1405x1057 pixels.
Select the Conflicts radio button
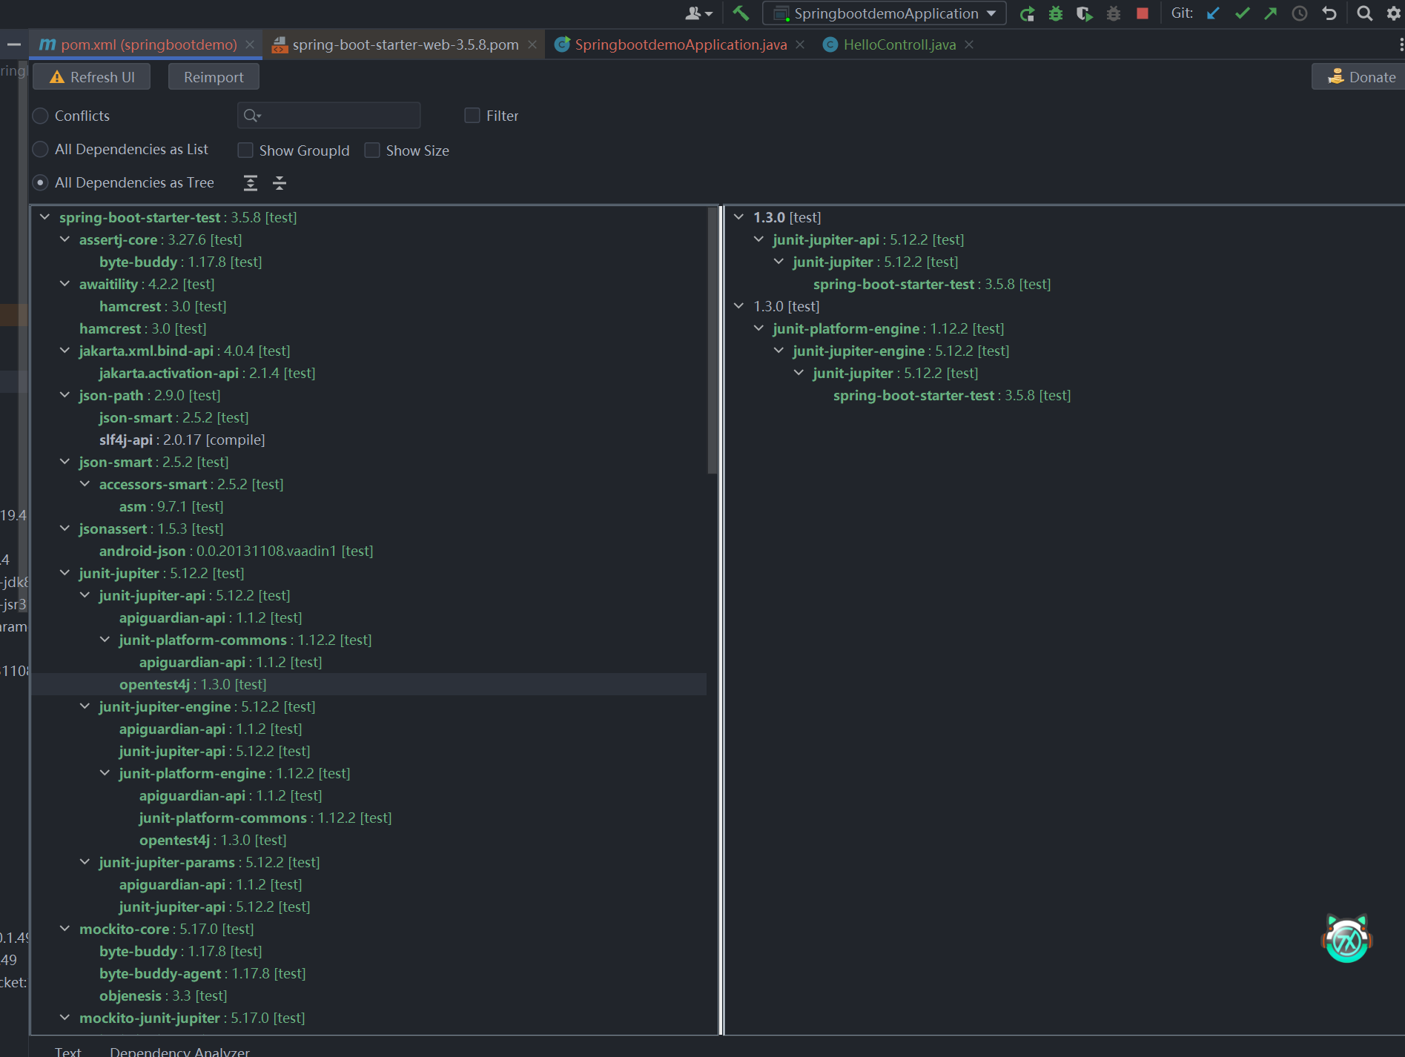pyautogui.click(x=41, y=116)
